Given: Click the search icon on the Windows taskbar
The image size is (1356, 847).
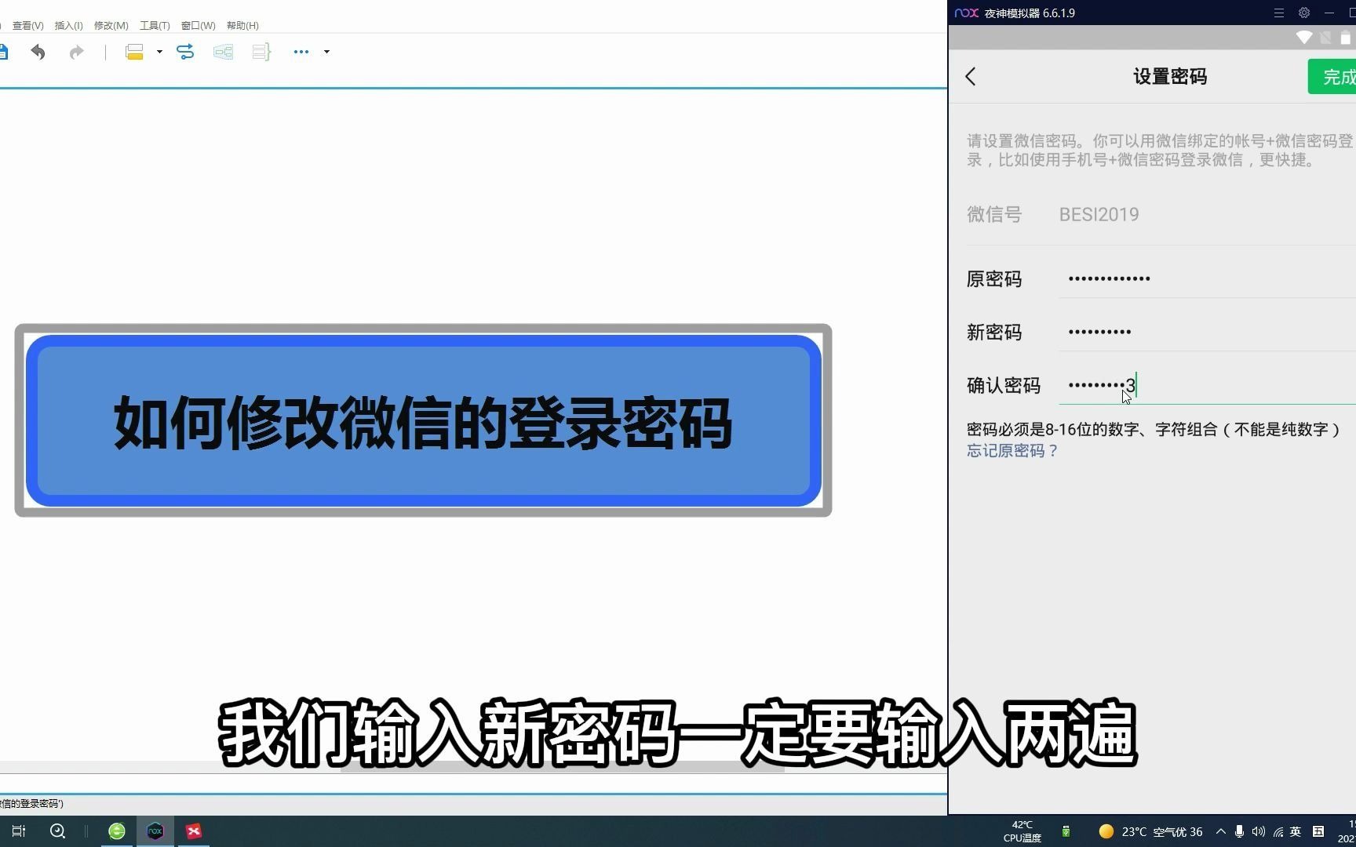Looking at the screenshot, I should pos(57,831).
